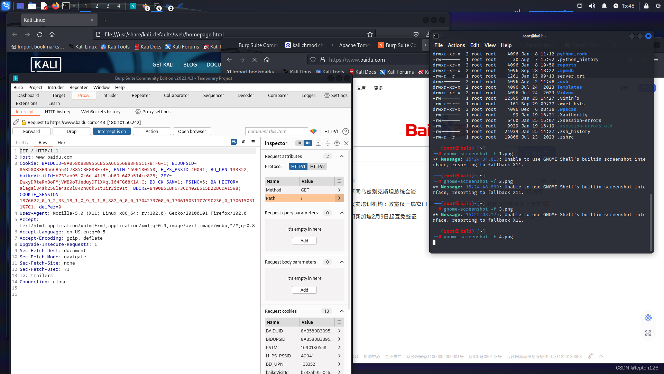
Task: Click the request edit pencil icon
Action: click(x=16, y=122)
